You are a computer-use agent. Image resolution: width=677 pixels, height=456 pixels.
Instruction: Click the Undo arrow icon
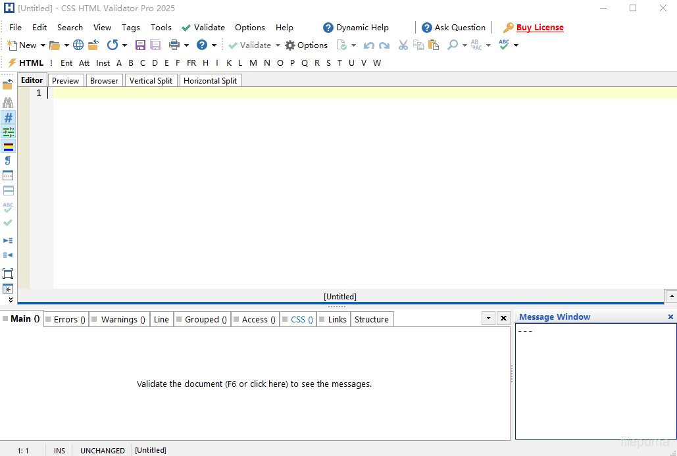pos(369,45)
